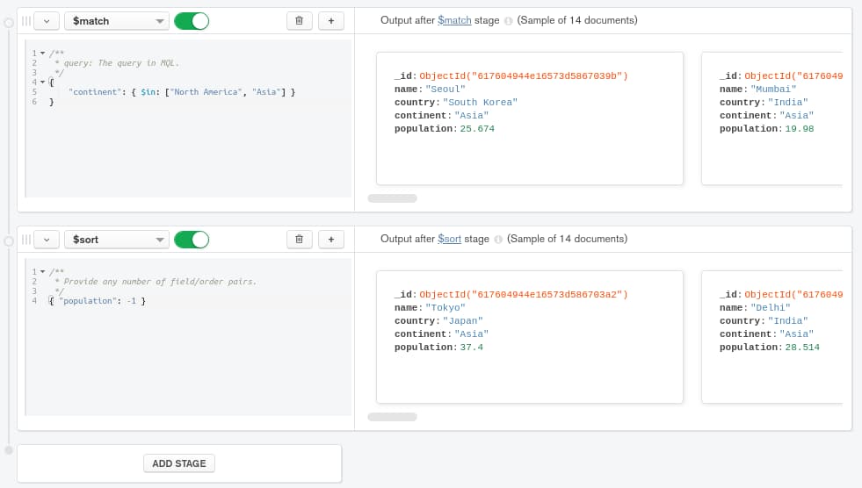Grab the $match stage drag handle
The width and height of the screenshot is (862, 488).
[25, 21]
